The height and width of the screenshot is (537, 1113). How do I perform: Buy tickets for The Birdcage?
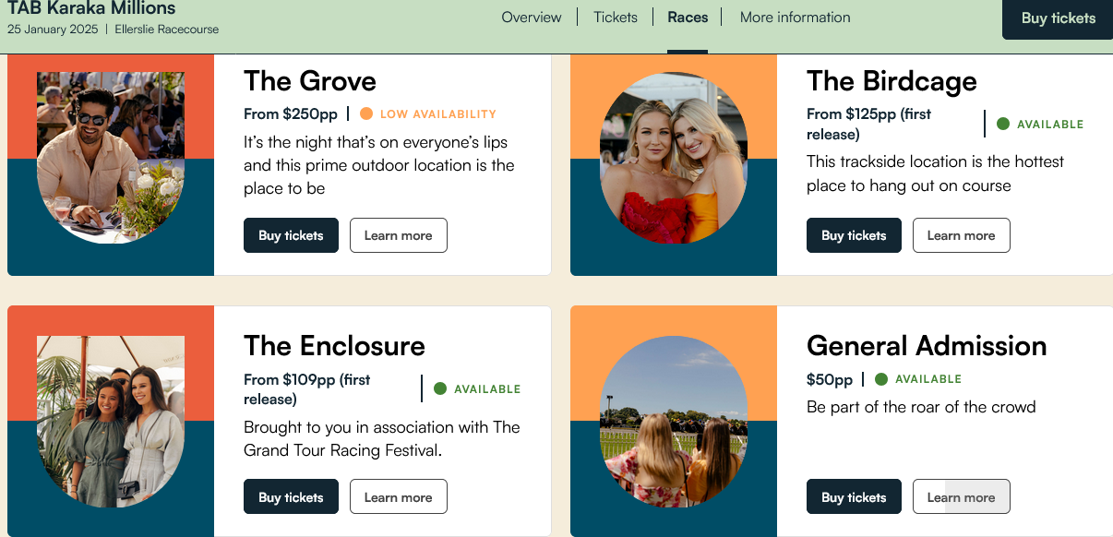click(x=854, y=235)
